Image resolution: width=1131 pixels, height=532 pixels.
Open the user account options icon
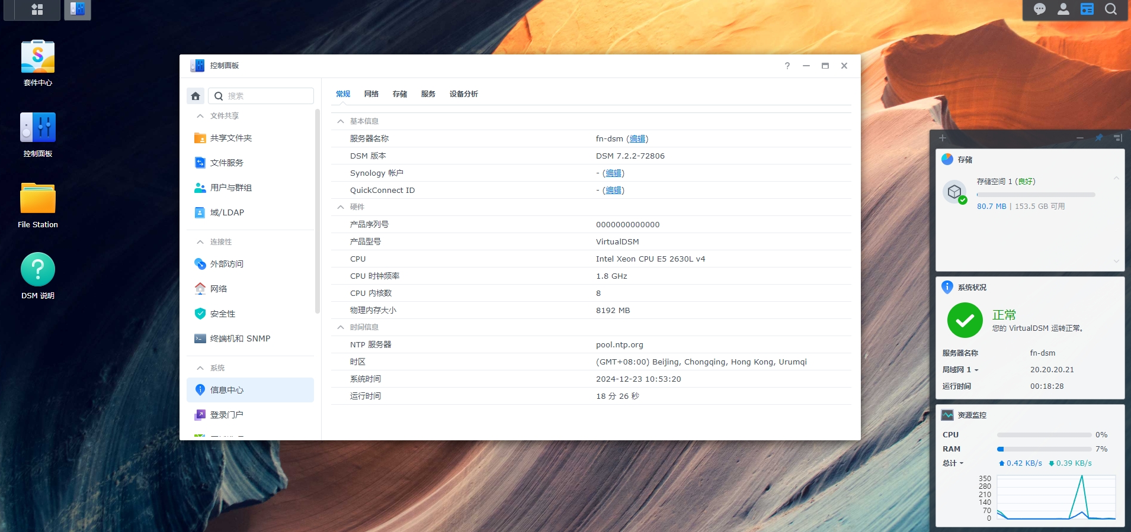click(x=1063, y=9)
